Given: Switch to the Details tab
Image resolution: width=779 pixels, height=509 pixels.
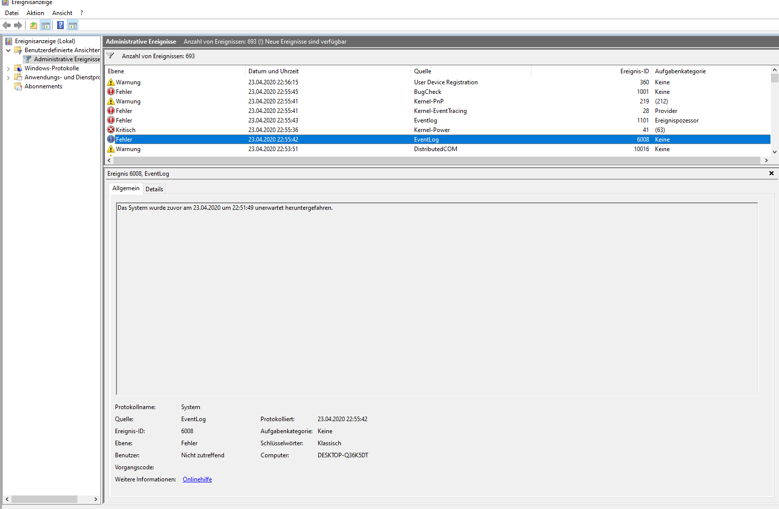Looking at the screenshot, I should click(x=154, y=189).
